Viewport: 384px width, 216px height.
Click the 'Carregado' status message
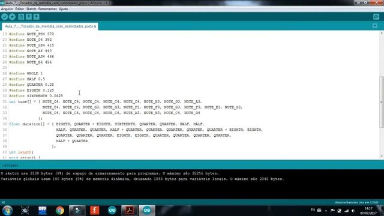point(10,166)
